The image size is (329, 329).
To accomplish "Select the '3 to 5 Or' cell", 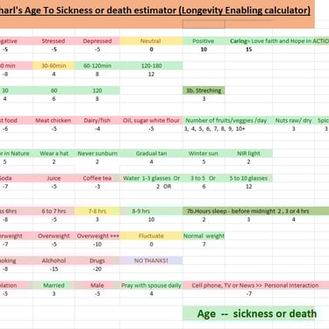I will (x=204, y=178).
